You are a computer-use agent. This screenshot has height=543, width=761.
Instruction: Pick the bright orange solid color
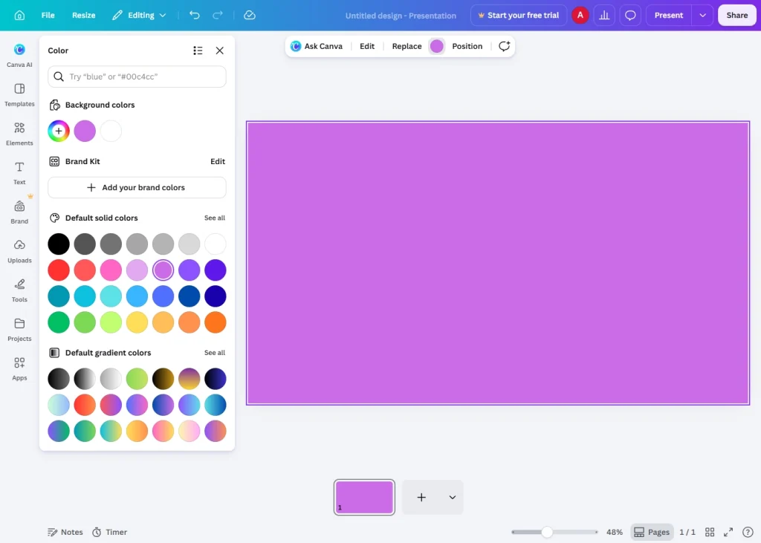point(215,322)
